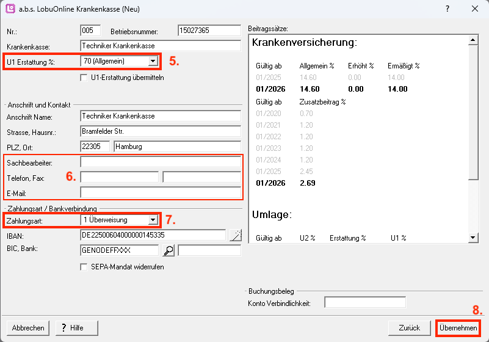This screenshot has width=489, height=342.
Task: Select the IBAN input field
Action: click(153, 235)
